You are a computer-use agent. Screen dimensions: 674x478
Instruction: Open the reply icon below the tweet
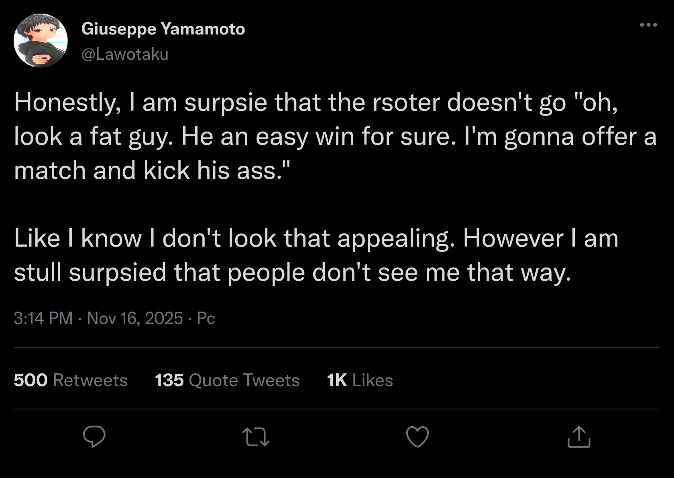point(94,437)
